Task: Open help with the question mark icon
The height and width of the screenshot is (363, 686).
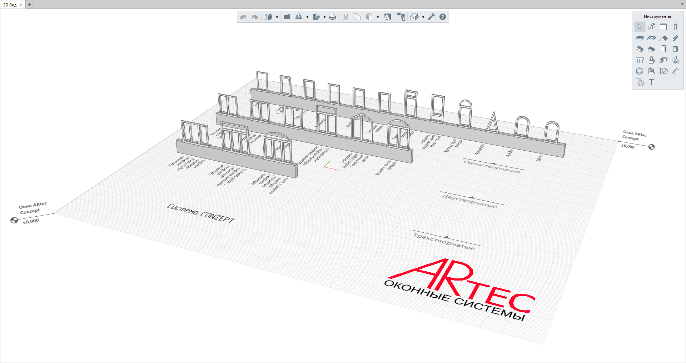Action: 443,17
